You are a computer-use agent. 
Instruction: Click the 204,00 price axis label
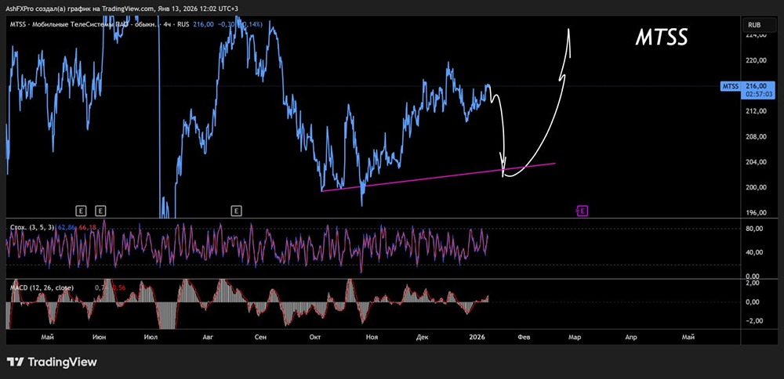coord(756,162)
